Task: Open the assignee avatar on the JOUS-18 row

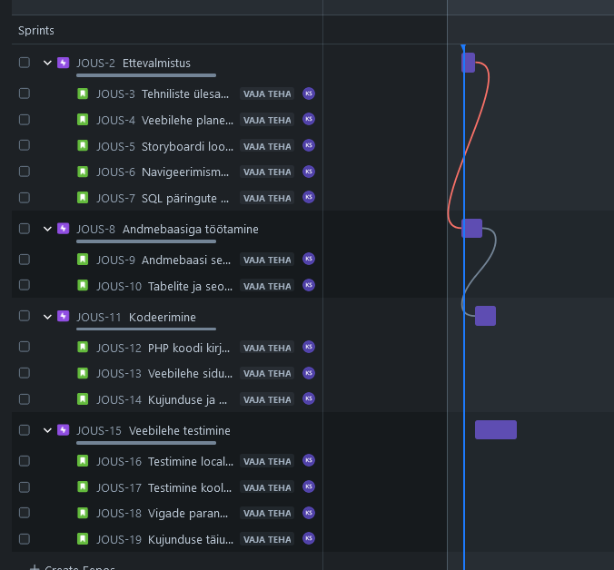Action: point(309,513)
